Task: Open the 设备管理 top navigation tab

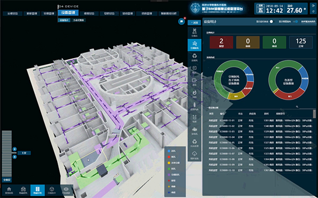Action: [x=68, y=13]
